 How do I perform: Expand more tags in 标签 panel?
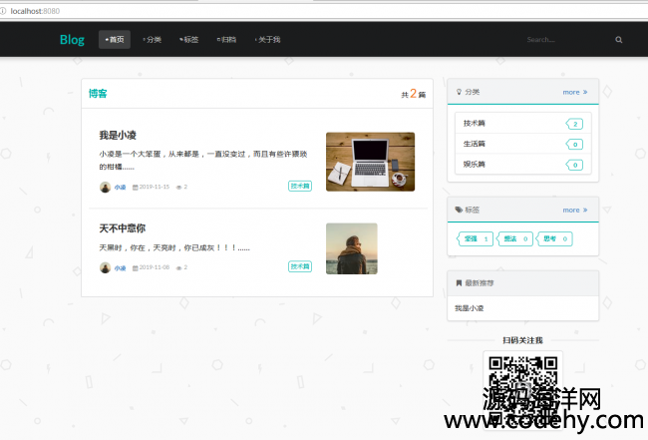[574, 210]
